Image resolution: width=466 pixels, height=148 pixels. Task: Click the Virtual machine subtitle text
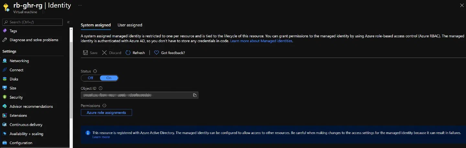pos(25,12)
